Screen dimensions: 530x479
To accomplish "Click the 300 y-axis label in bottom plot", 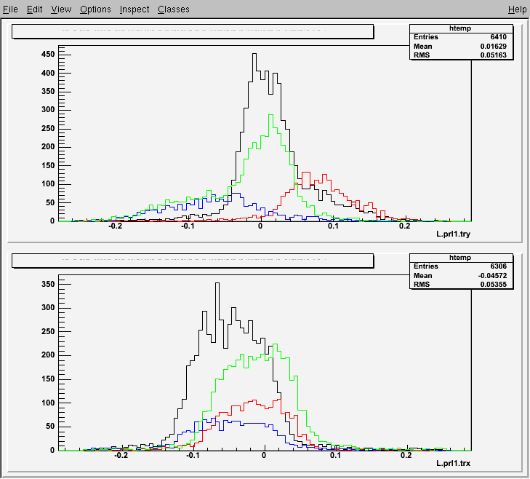I will pos(48,307).
